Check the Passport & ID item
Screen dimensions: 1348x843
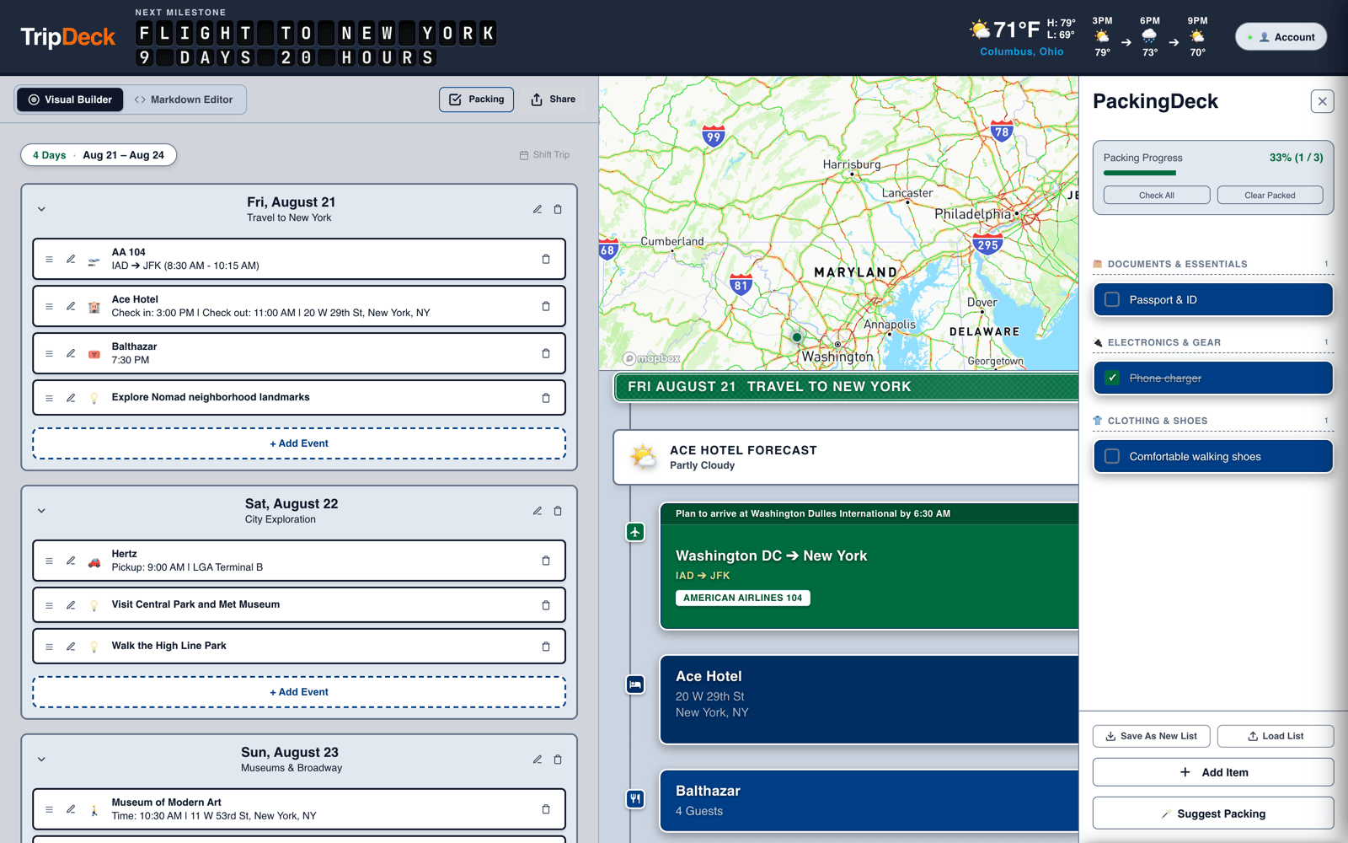pos(1112,299)
